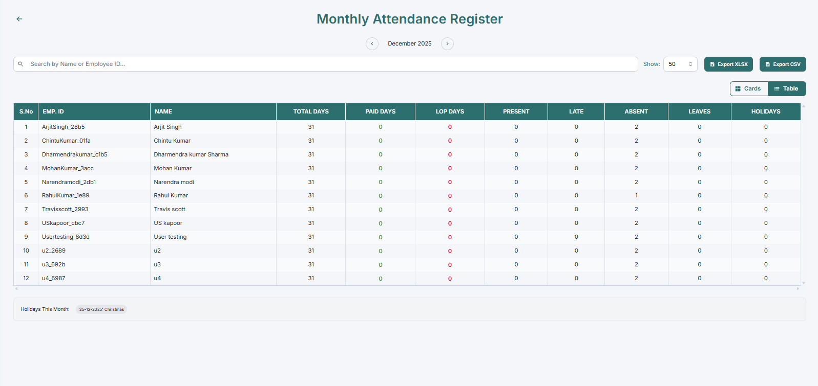Click the name Arjit Singh
The width and height of the screenshot is (818, 386).
(x=168, y=127)
